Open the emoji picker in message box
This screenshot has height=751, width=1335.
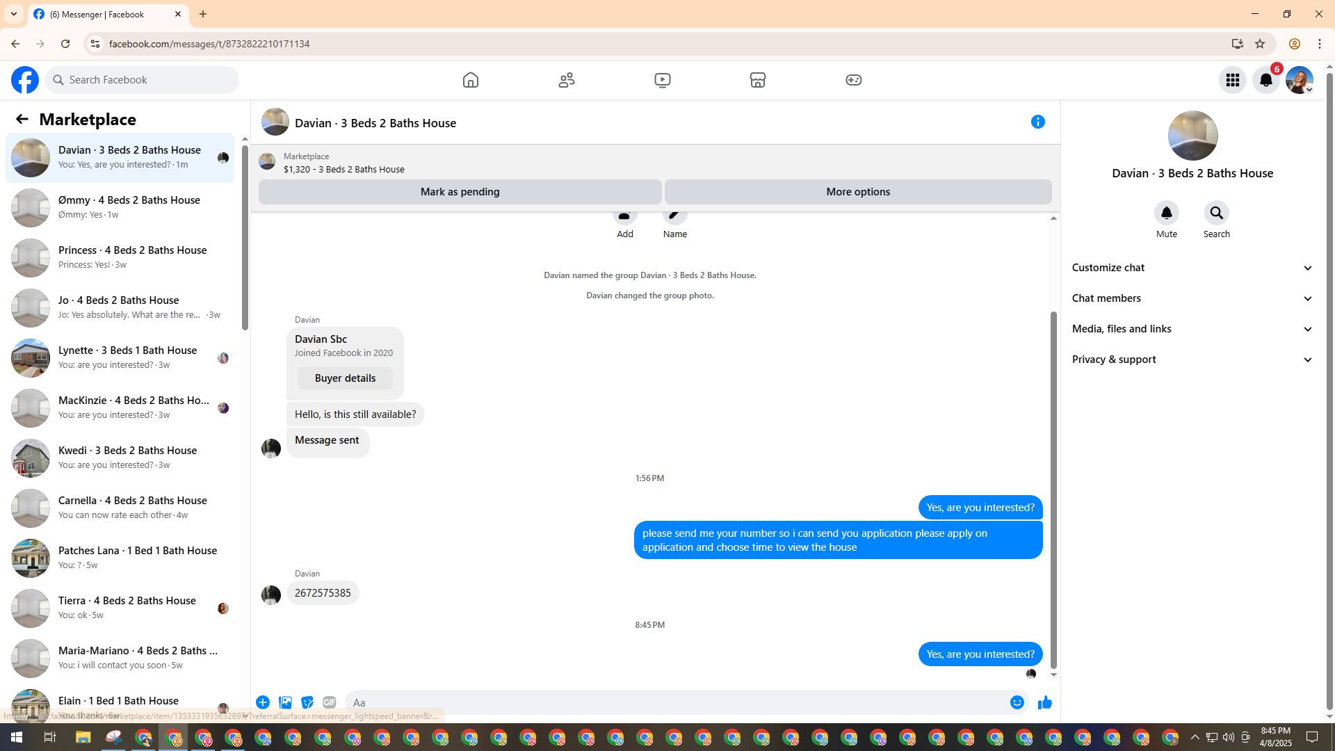[x=1017, y=702]
